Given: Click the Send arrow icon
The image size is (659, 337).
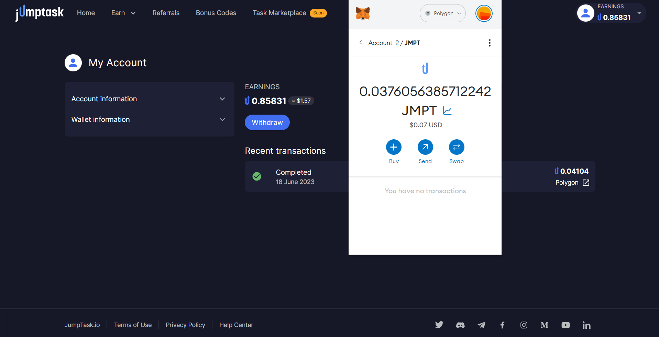Looking at the screenshot, I should click(425, 147).
